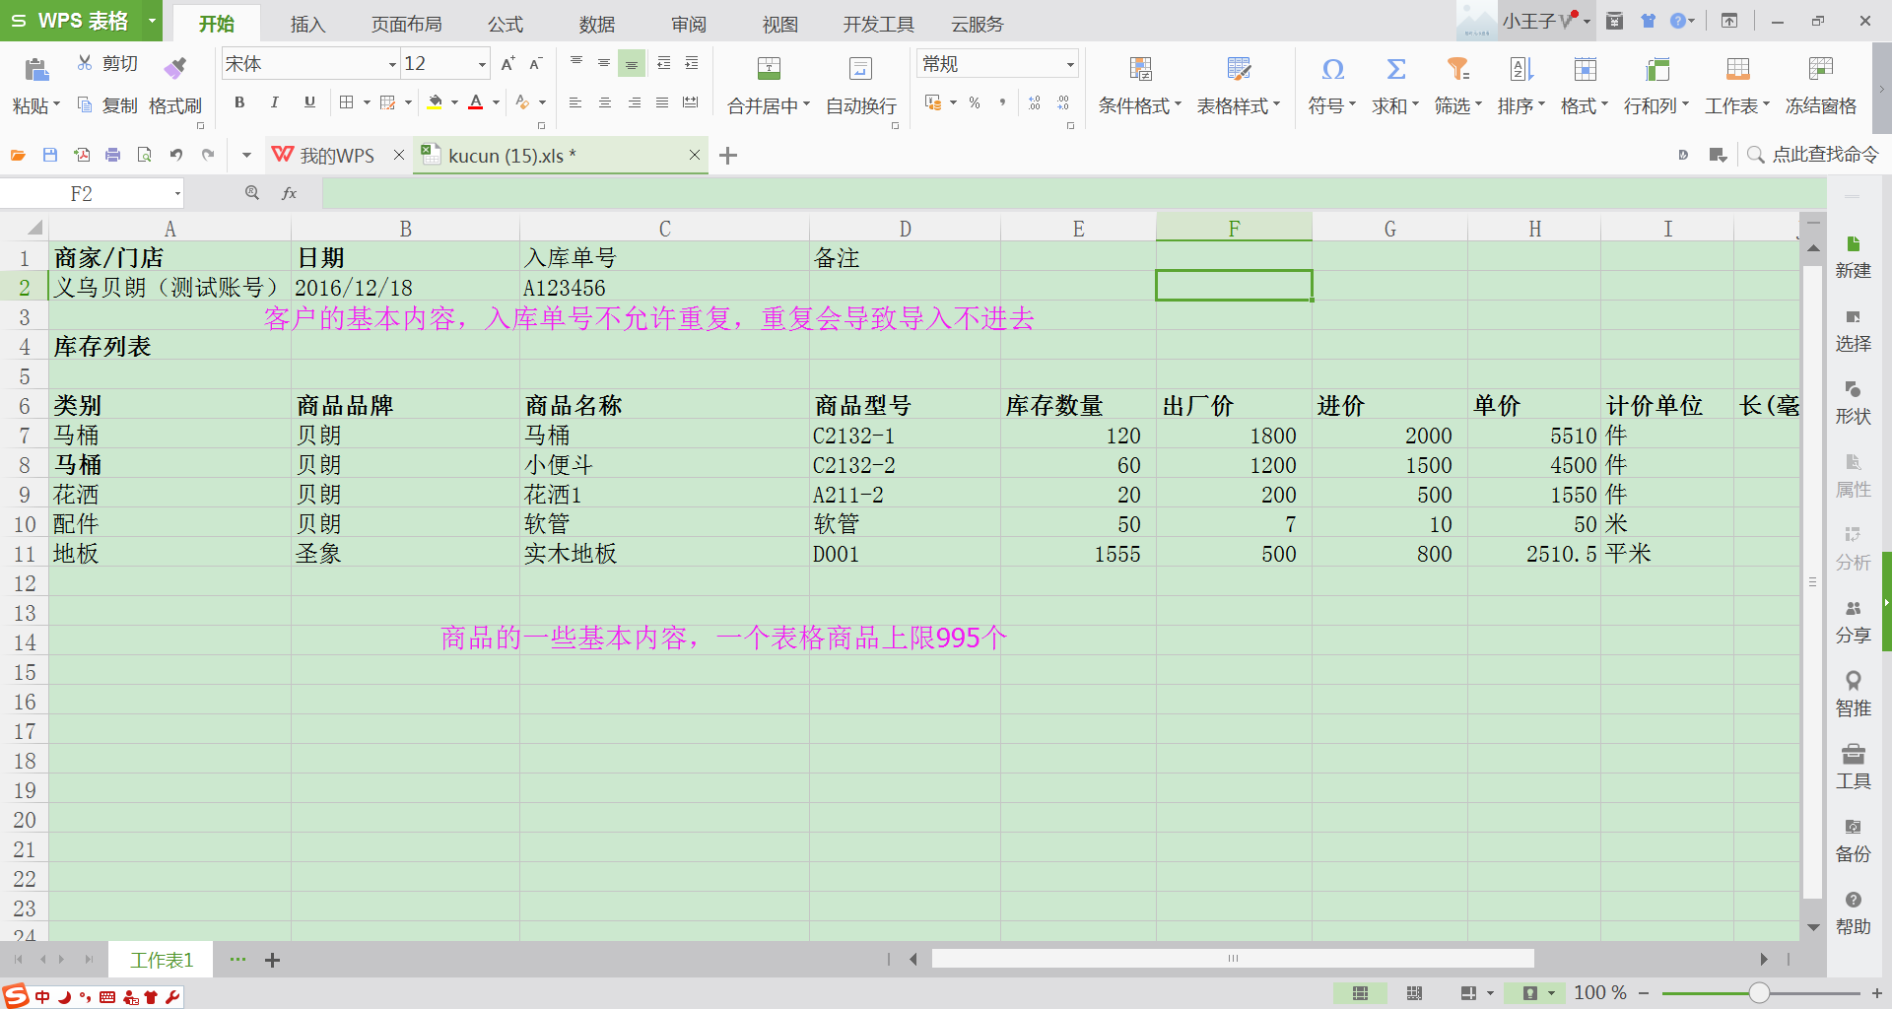Image resolution: width=1892 pixels, height=1009 pixels.
Task: Click the New (新建) sidebar button
Action: pos(1853,258)
